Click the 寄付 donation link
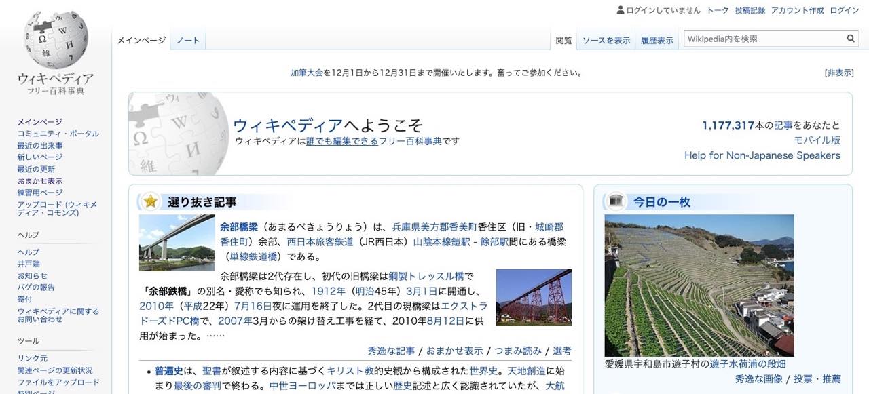Viewport: 869px width, 394px height. [x=24, y=299]
